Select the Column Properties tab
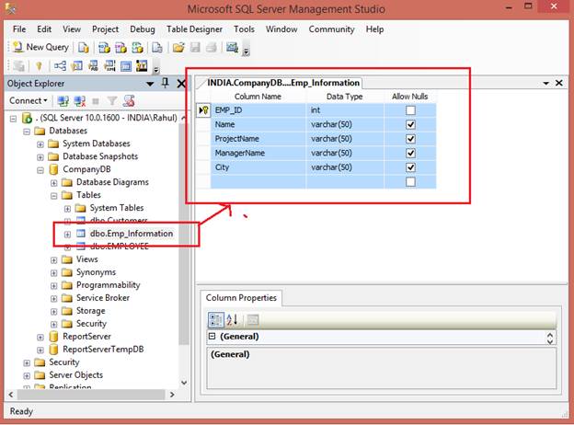 tap(241, 298)
